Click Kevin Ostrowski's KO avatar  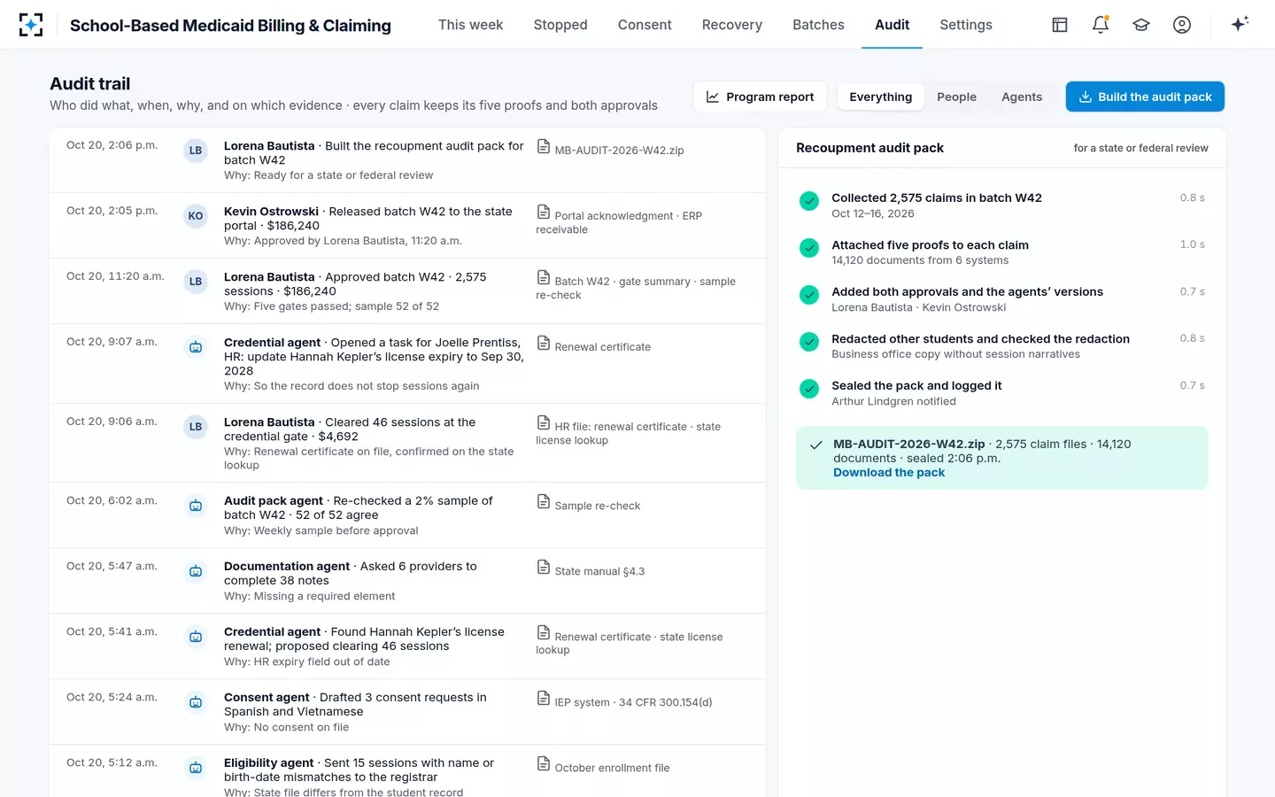click(196, 216)
